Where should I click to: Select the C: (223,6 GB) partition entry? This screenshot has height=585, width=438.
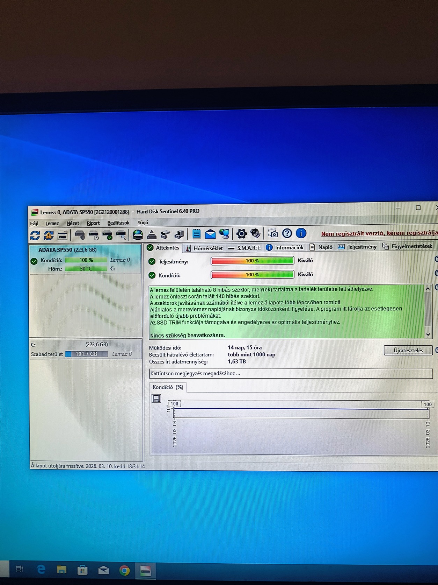click(86, 349)
